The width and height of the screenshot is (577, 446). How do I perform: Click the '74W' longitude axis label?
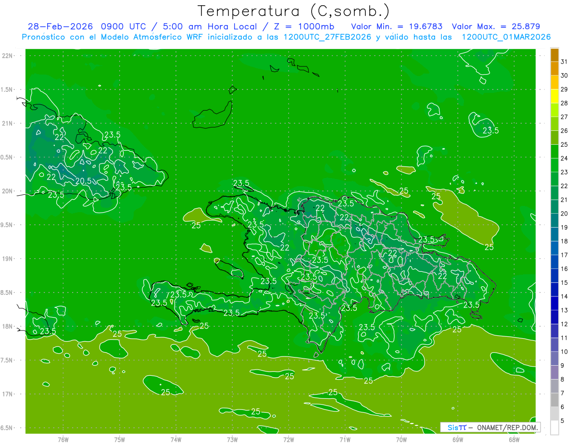pos(176,439)
